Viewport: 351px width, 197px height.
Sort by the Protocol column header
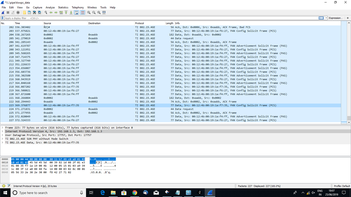click(x=150, y=23)
